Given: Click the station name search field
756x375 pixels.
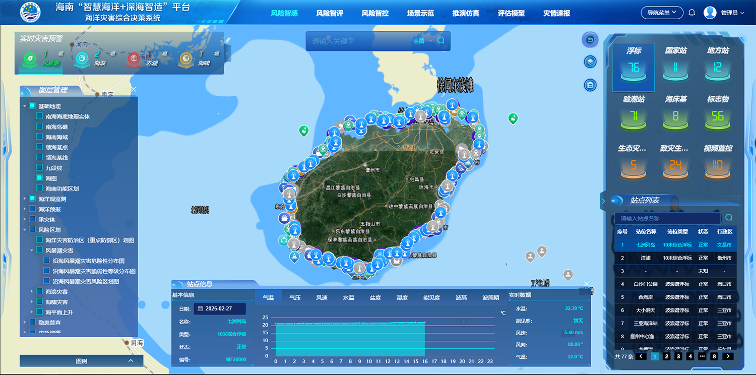Looking at the screenshot, I should click(667, 218).
